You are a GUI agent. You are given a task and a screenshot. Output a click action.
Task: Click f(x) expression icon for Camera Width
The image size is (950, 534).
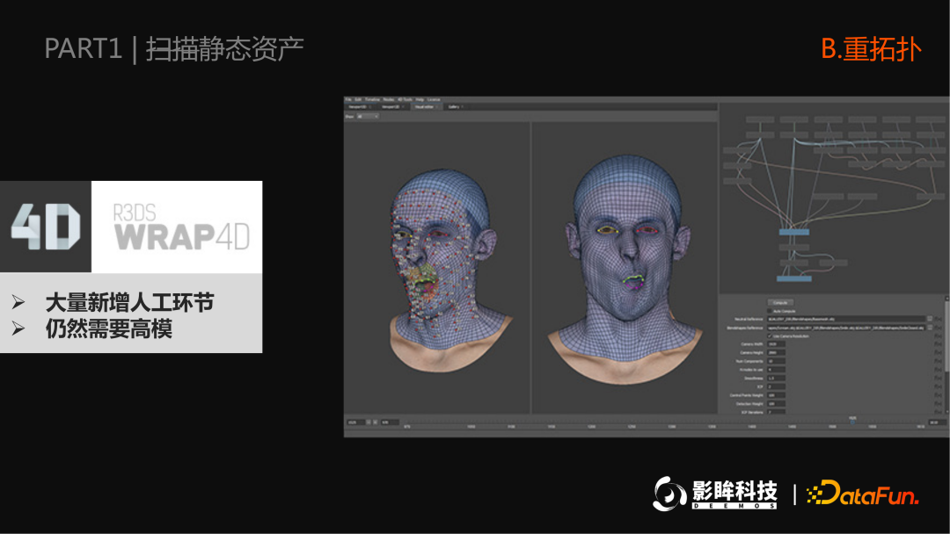pyautogui.click(x=939, y=344)
